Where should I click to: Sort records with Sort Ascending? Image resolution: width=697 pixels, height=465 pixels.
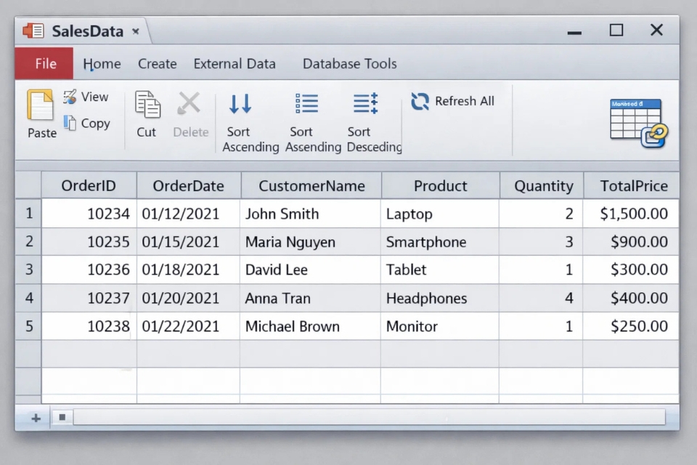pos(240,105)
